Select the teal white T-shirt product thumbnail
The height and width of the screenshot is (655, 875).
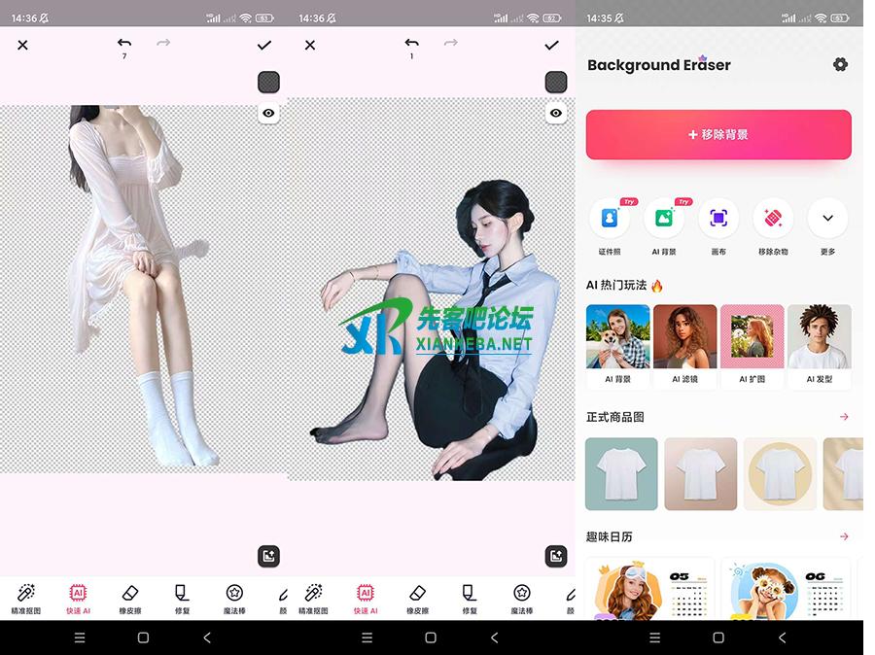621,474
